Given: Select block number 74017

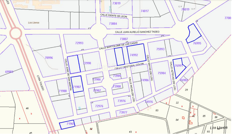Looking at the screenshot, I should pos(144,11).
